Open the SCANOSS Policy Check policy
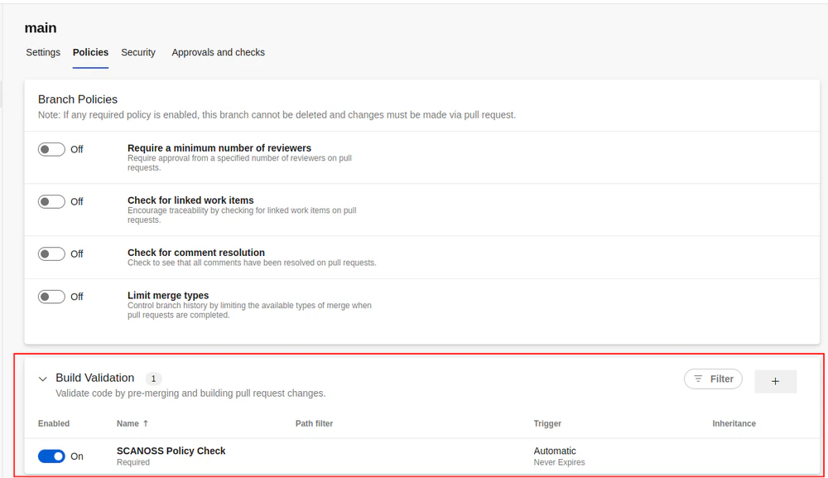The width and height of the screenshot is (828, 478). (171, 450)
